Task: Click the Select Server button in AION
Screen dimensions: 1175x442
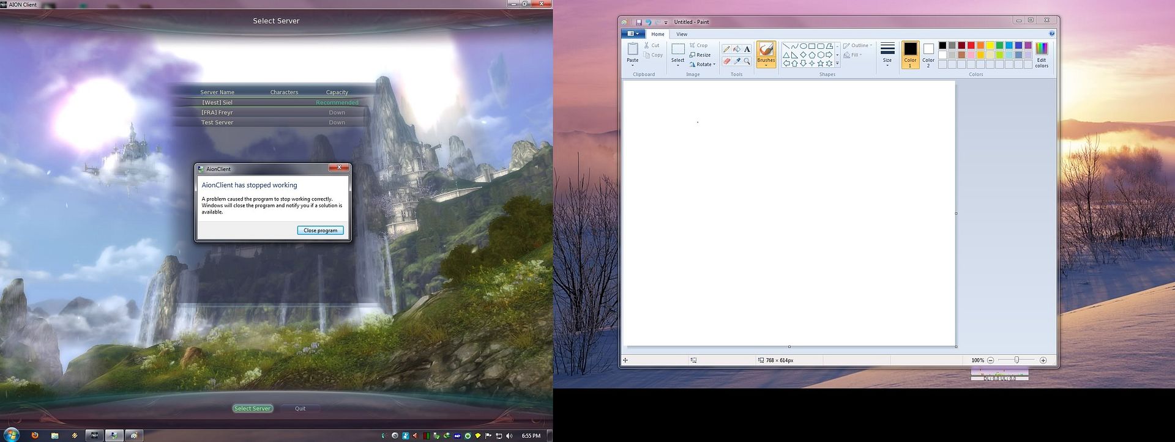Action: tap(252, 408)
